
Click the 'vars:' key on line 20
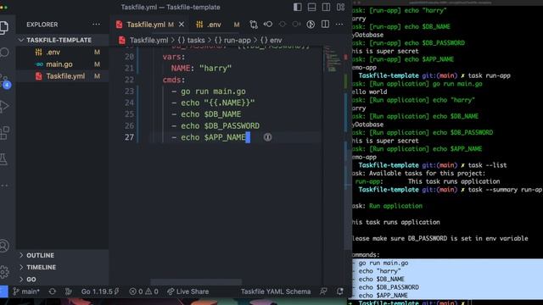point(174,57)
